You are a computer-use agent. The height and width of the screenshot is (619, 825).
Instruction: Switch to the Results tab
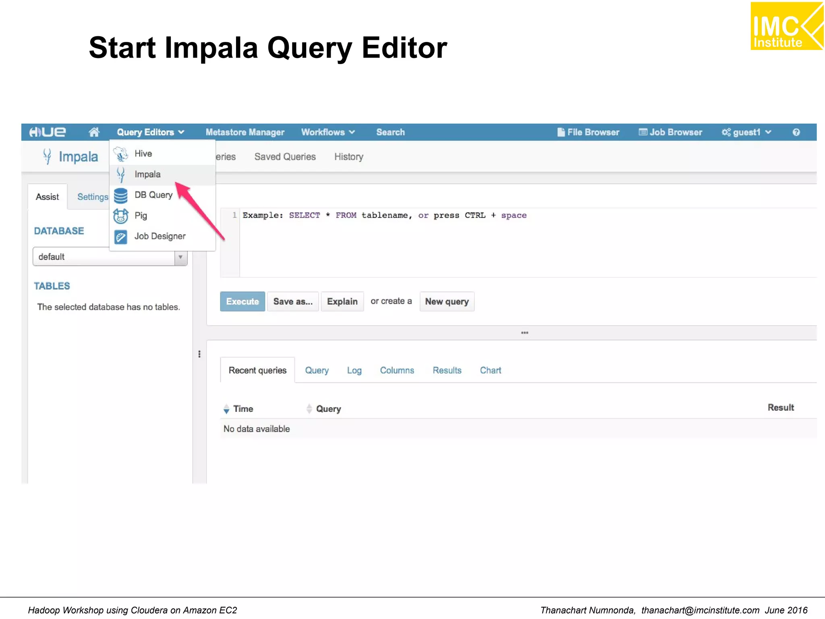click(447, 370)
